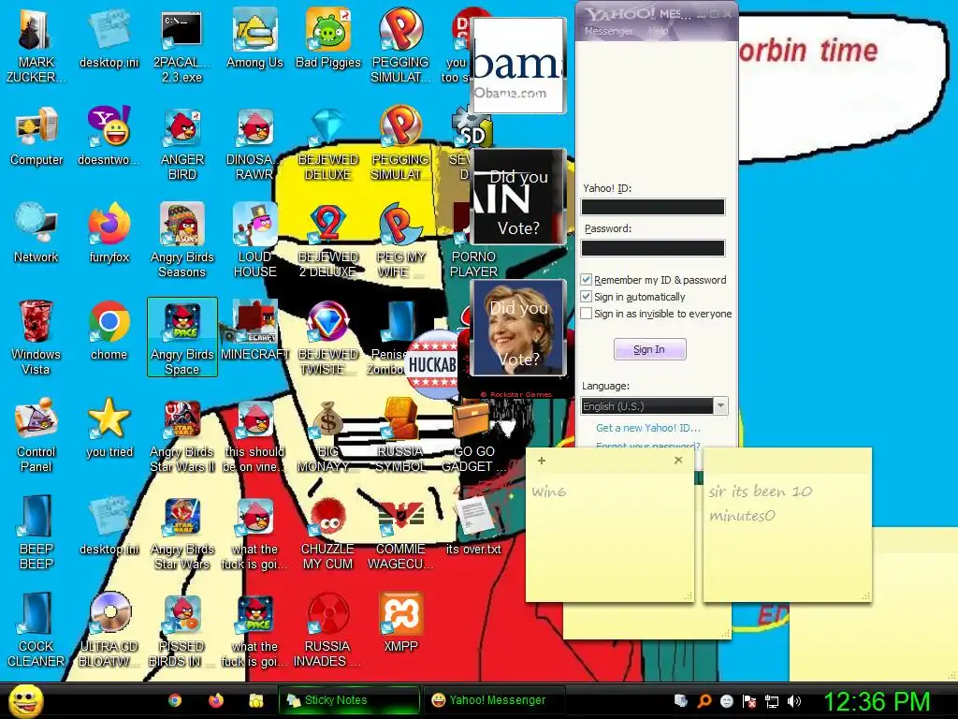Viewport: 958px width, 719px height.
Task: Click the volume speaker tray icon
Action: [793, 701]
